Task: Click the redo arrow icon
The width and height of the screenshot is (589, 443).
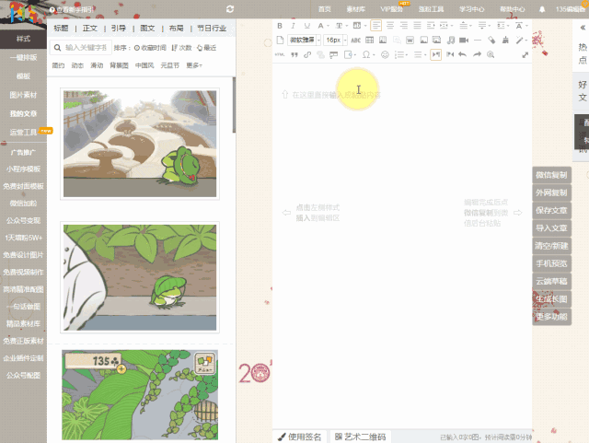Action: [477, 55]
